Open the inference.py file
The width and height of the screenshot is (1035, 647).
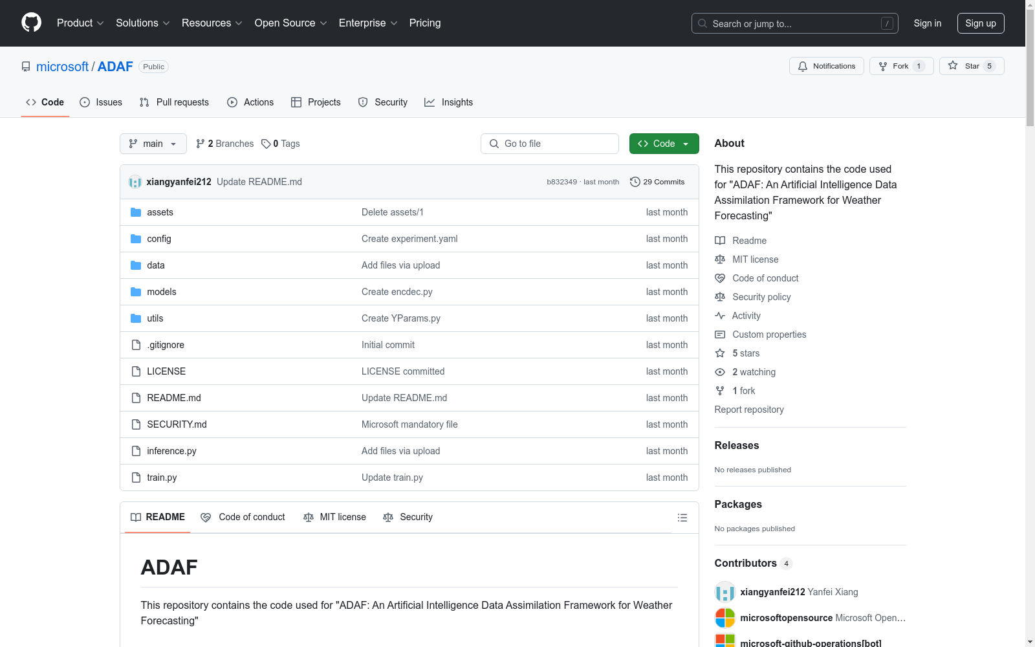171,451
